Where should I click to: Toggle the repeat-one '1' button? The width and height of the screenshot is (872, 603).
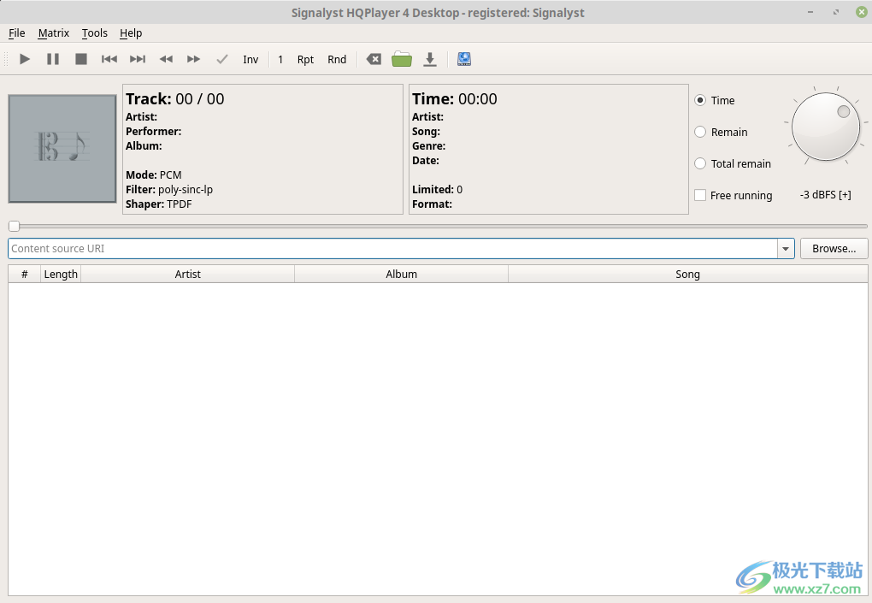tap(280, 60)
